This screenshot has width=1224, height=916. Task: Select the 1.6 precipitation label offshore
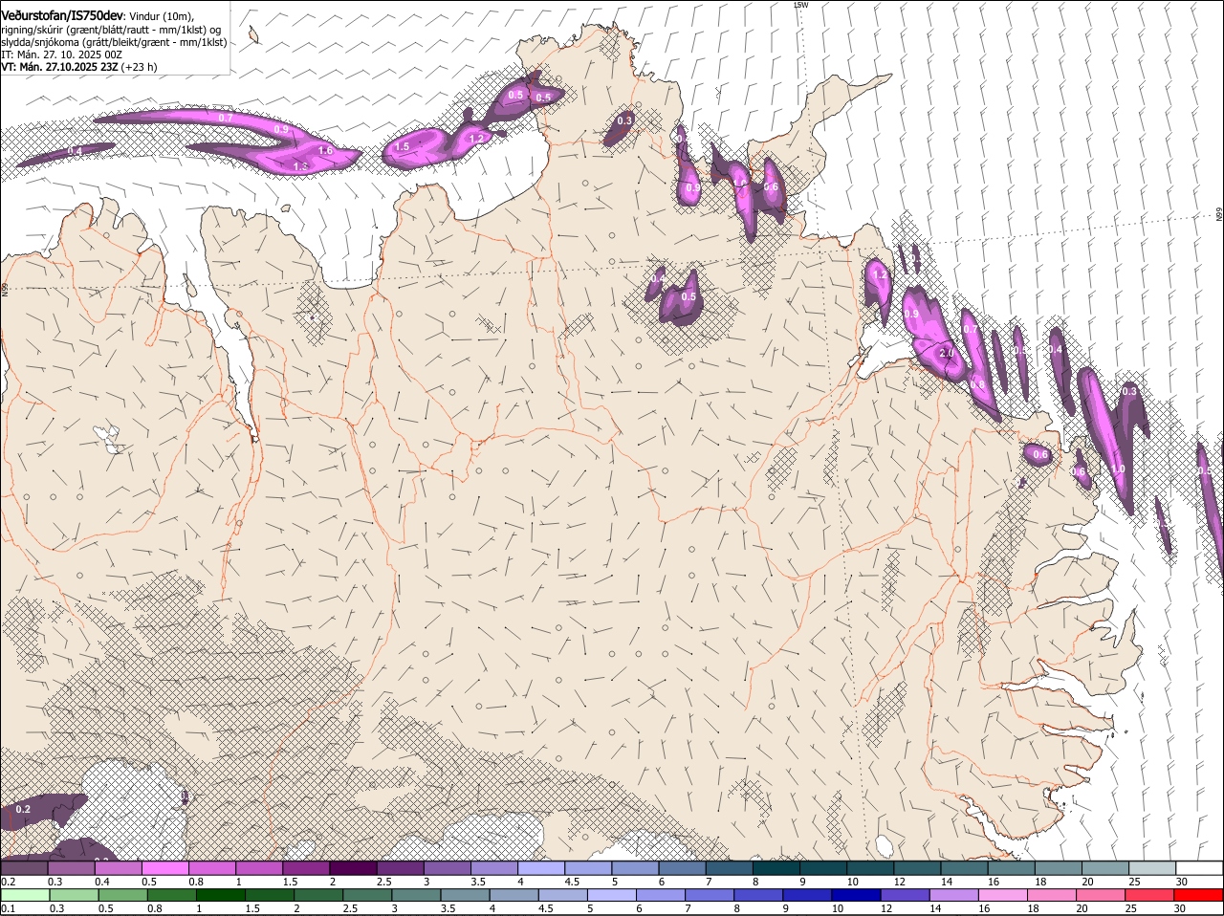click(x=325, y=150)
